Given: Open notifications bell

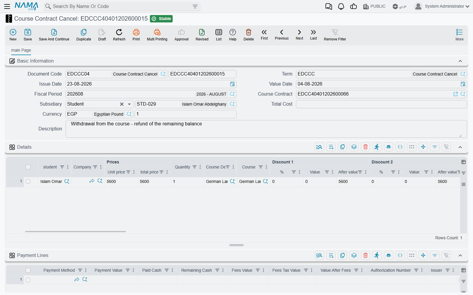Looking at the screenshot, I should (341, 6).
